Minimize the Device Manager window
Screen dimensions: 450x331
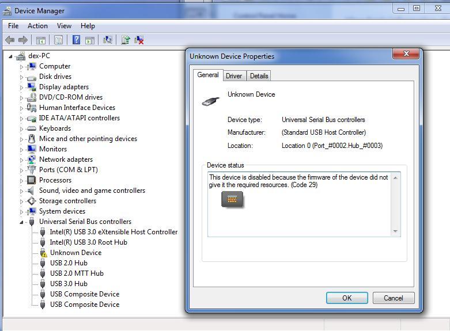(401, 9)
